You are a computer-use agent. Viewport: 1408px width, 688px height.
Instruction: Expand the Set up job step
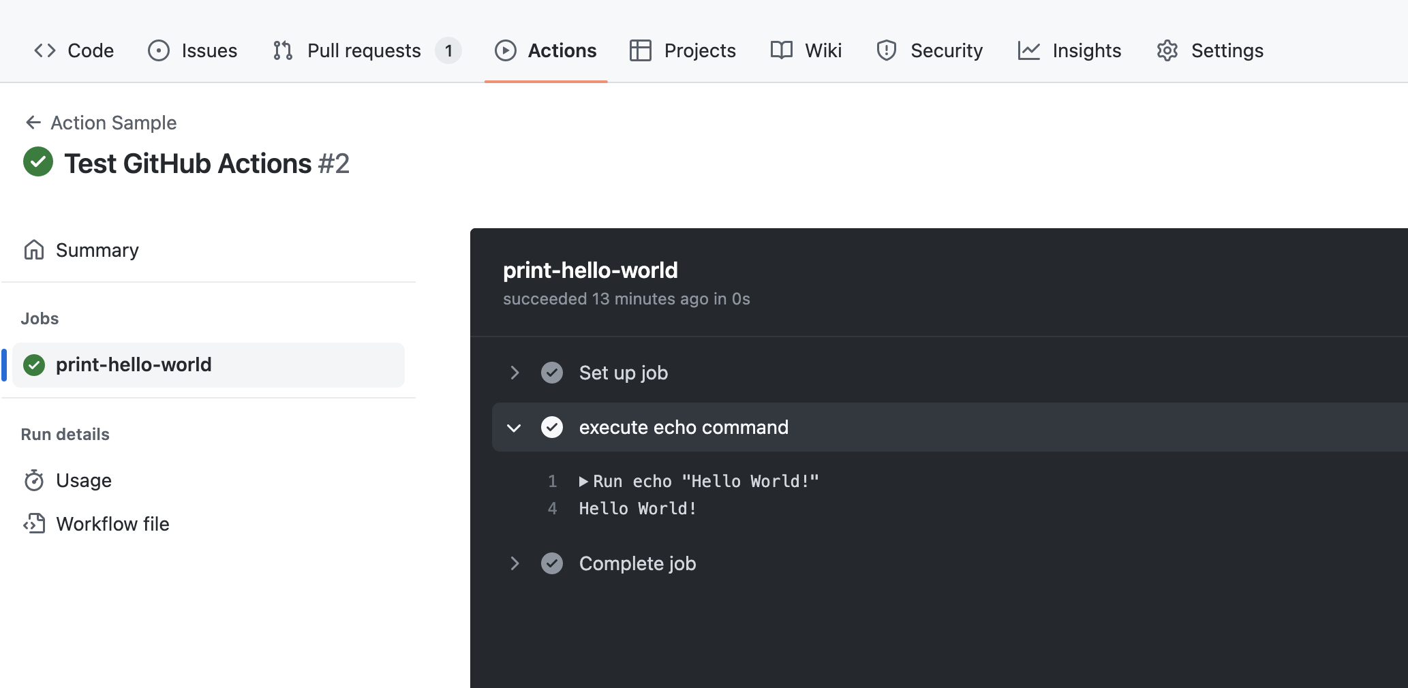click(515, 373)
